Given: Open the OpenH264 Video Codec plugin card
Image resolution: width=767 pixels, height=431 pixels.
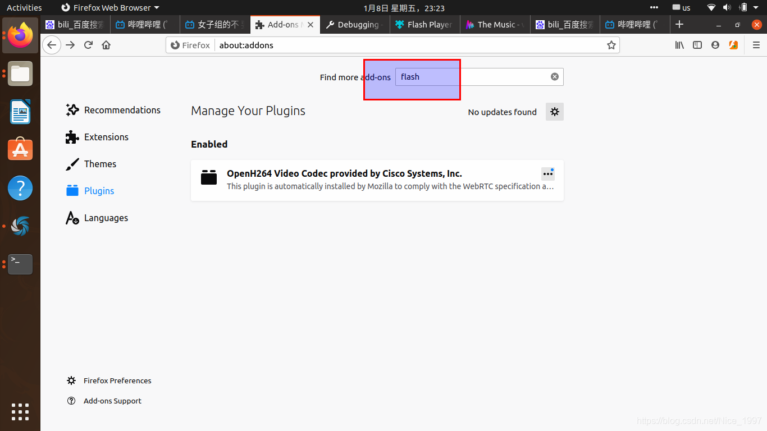Looking at the screenshot, I should 377,180.
